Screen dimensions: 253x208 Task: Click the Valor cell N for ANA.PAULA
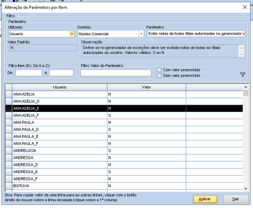(x=146, y=122)
